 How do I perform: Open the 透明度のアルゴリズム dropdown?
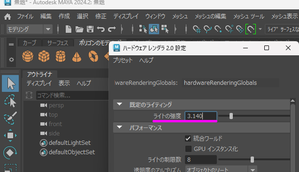(x=221, y=169)
